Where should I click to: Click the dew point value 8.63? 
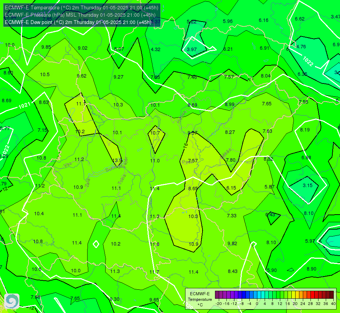point(43,102)
